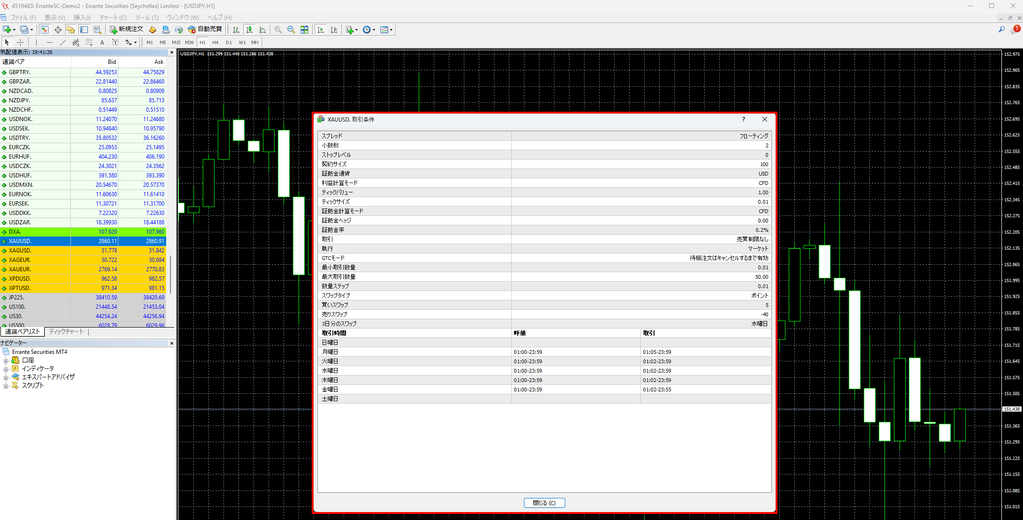Open the ツール (T) menu

point(146,17)
